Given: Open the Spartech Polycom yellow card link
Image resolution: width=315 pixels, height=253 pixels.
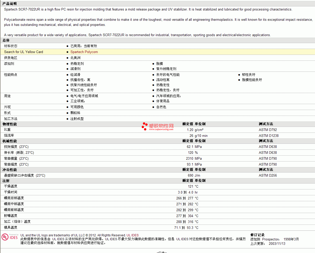Looking at the screenshot, I should click(84, 52).
